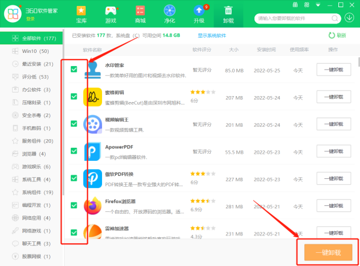Select 办公软件 (3) category
The image size is (360, 266).
pos(31,89)
